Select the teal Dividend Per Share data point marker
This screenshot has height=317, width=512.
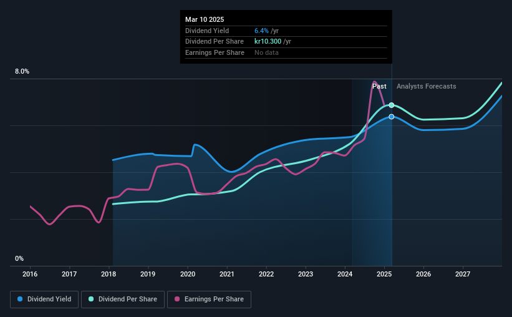(392, 105)
